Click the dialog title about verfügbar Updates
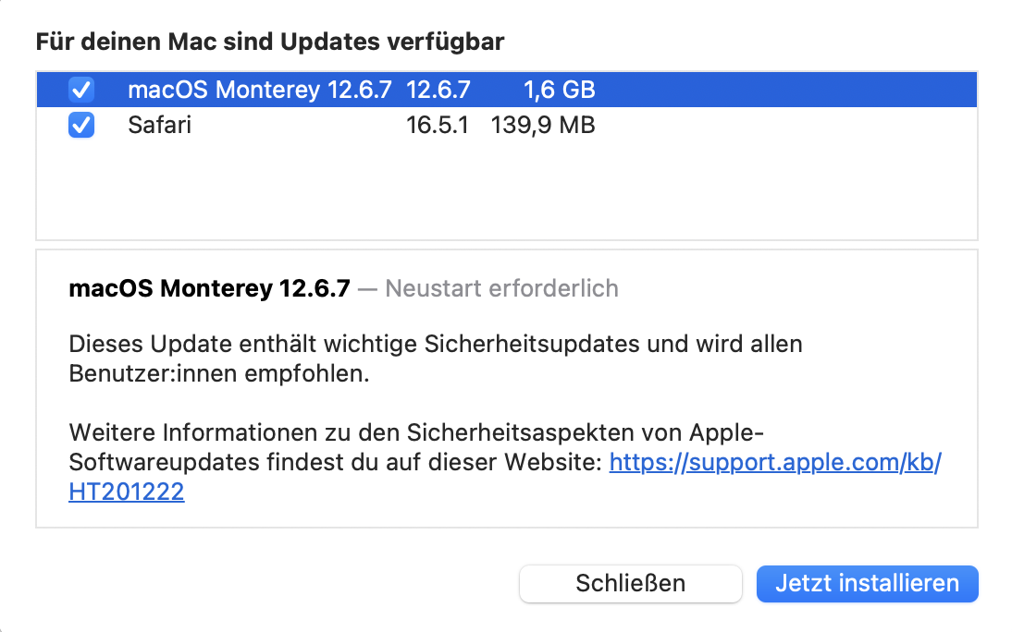This screenshot has height=632, width=1012. (x=269, y=42)
